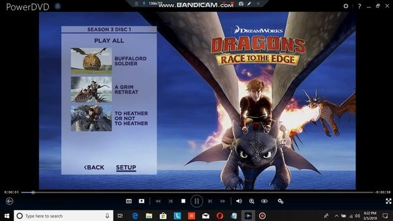Launch Microsoft Edge from the taskbar
The width and height of the screenshot is (393, 221).
(135, 215)
